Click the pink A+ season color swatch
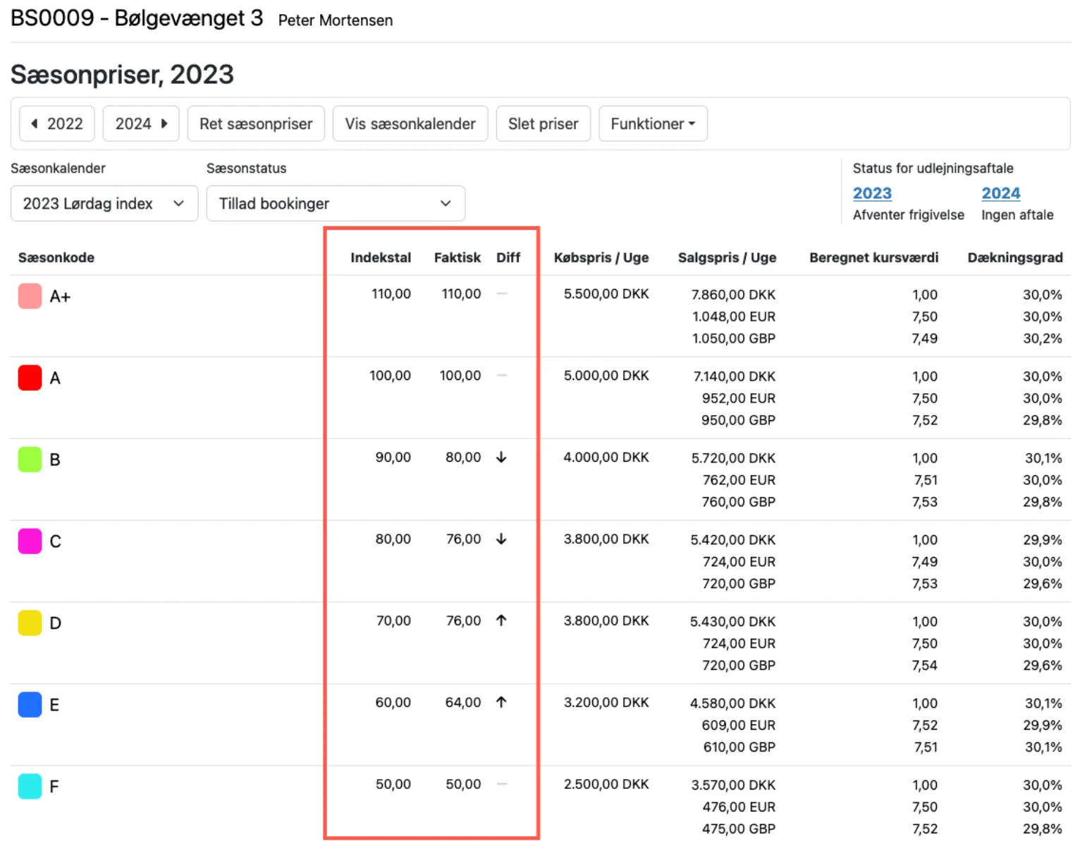 coord(30,296)
